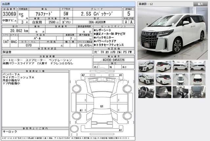Viewport: 210px width, 141px height.
Task: Click the A2 mark on damage diagram
Action: tap(83, 75)
